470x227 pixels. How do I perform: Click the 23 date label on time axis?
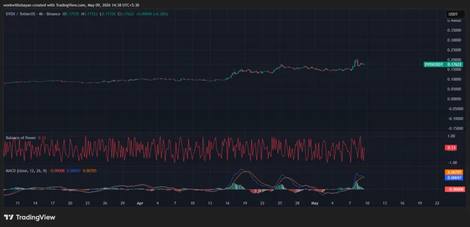[88, 203]
